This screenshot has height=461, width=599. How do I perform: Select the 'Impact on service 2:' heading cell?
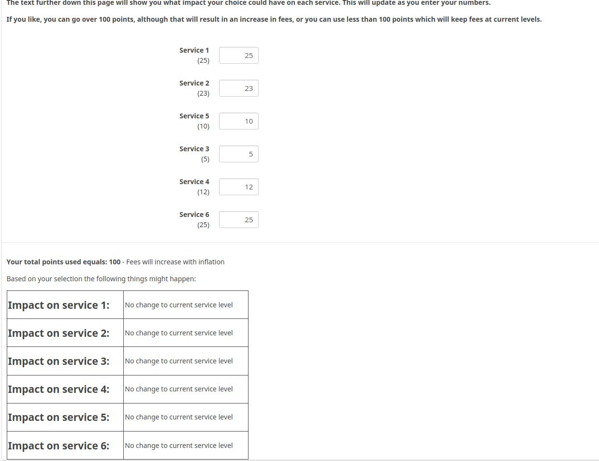(59, 333)
